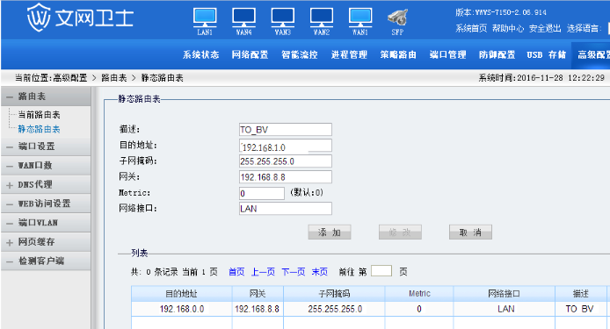Screen dimensions: 610x329
Task: Click the 192.168.0.0 table cell
Action: (182, 309)
